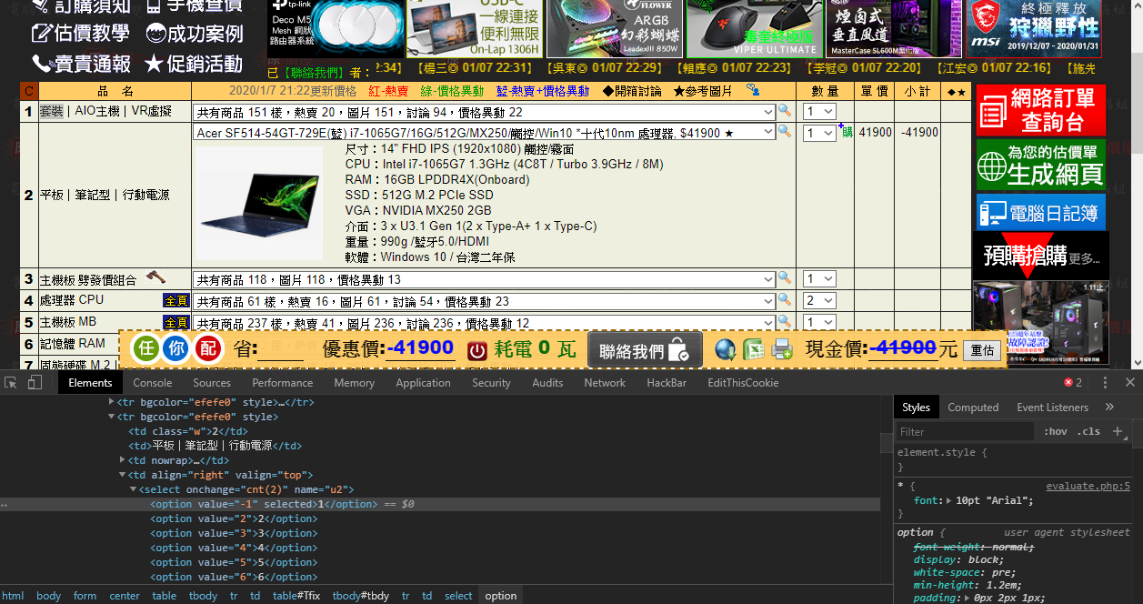The width and height of the screenshot is (1143, 604).
Task: Click the Styles filter input field
Action: (966, 431)
